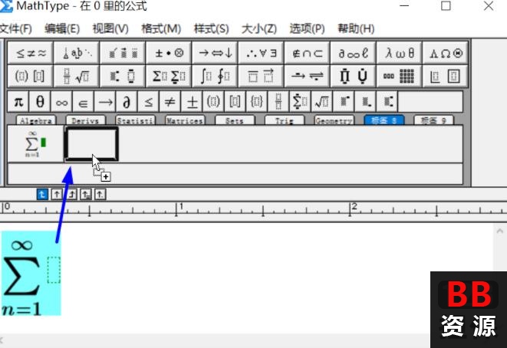Insert the element-of symbol ∈
507x348 pixels.
[83, 102]
